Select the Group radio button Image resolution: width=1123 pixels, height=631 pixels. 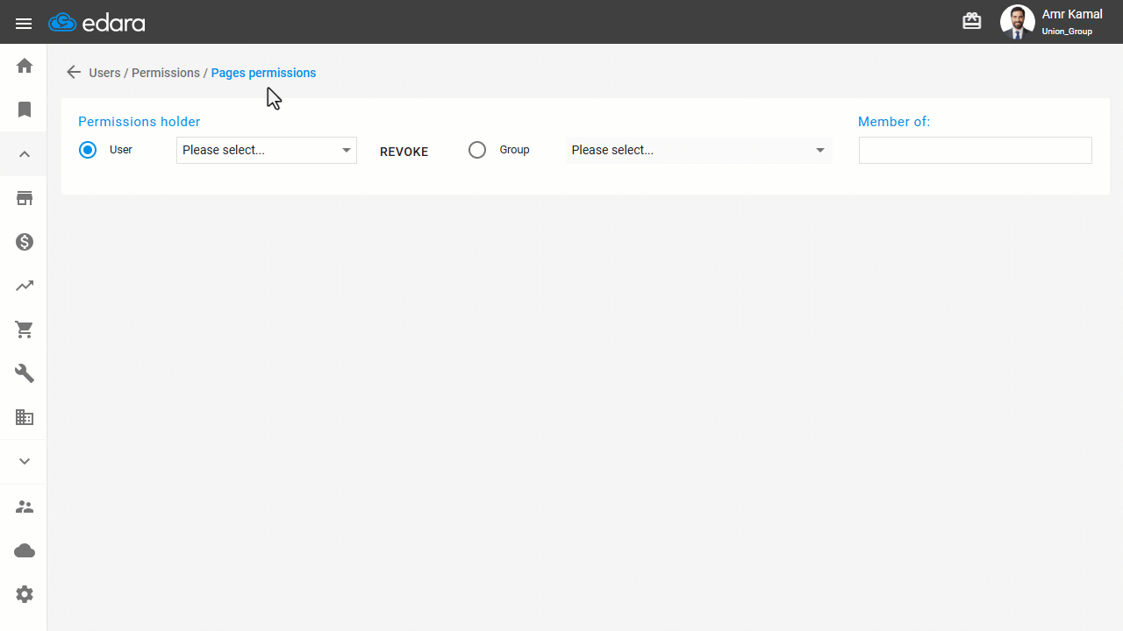coord(477,150)
